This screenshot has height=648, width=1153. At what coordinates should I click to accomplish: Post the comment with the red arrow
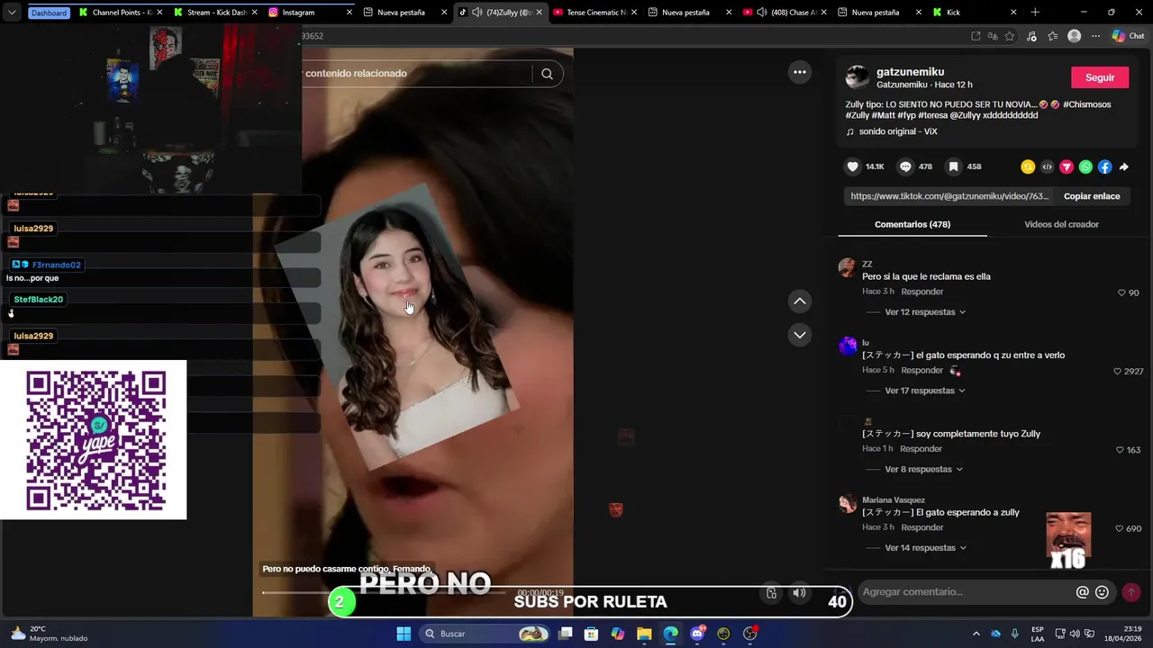pos(1131,591)
